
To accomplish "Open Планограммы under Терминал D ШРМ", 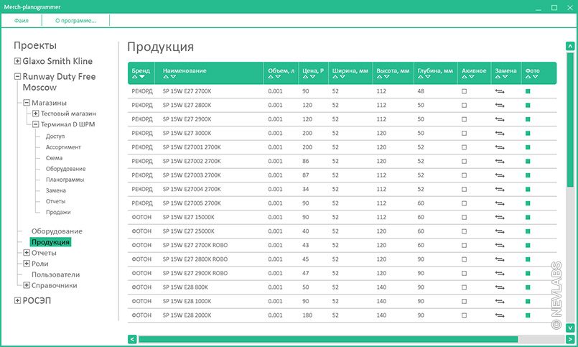I will click(x=64, y=180).
